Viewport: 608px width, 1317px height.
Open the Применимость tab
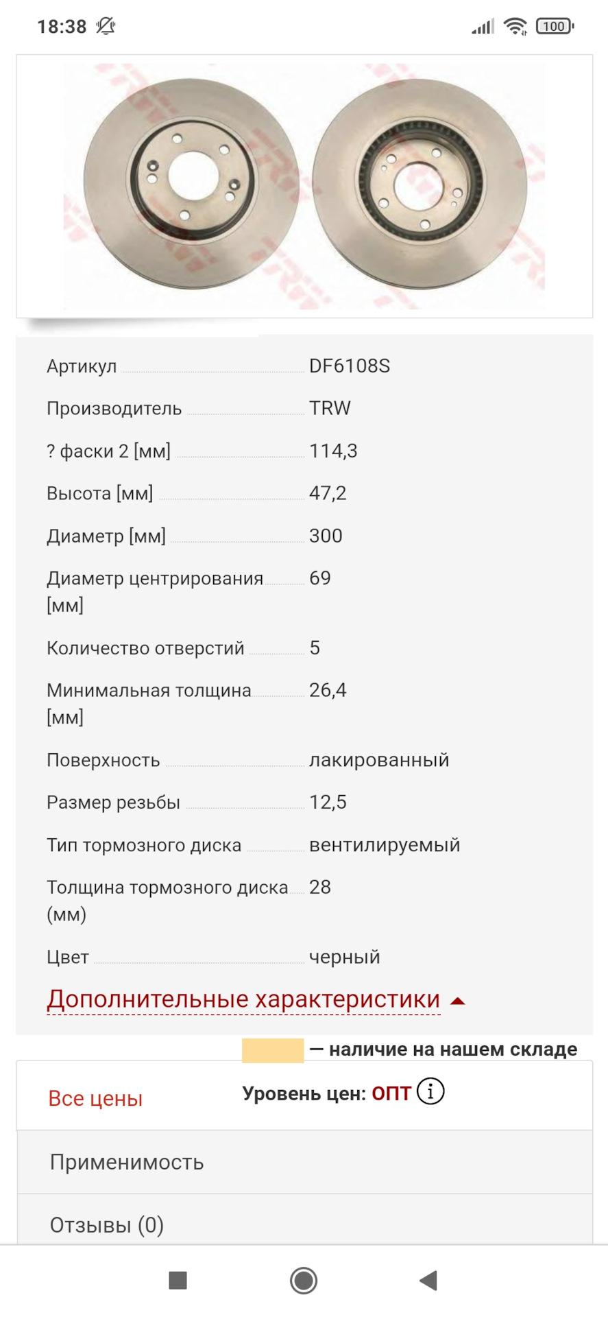(127, 1162)
